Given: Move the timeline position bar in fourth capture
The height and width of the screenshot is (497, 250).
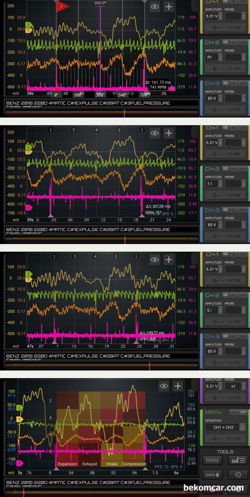Looking at the screenshot, I should point(24,493).
